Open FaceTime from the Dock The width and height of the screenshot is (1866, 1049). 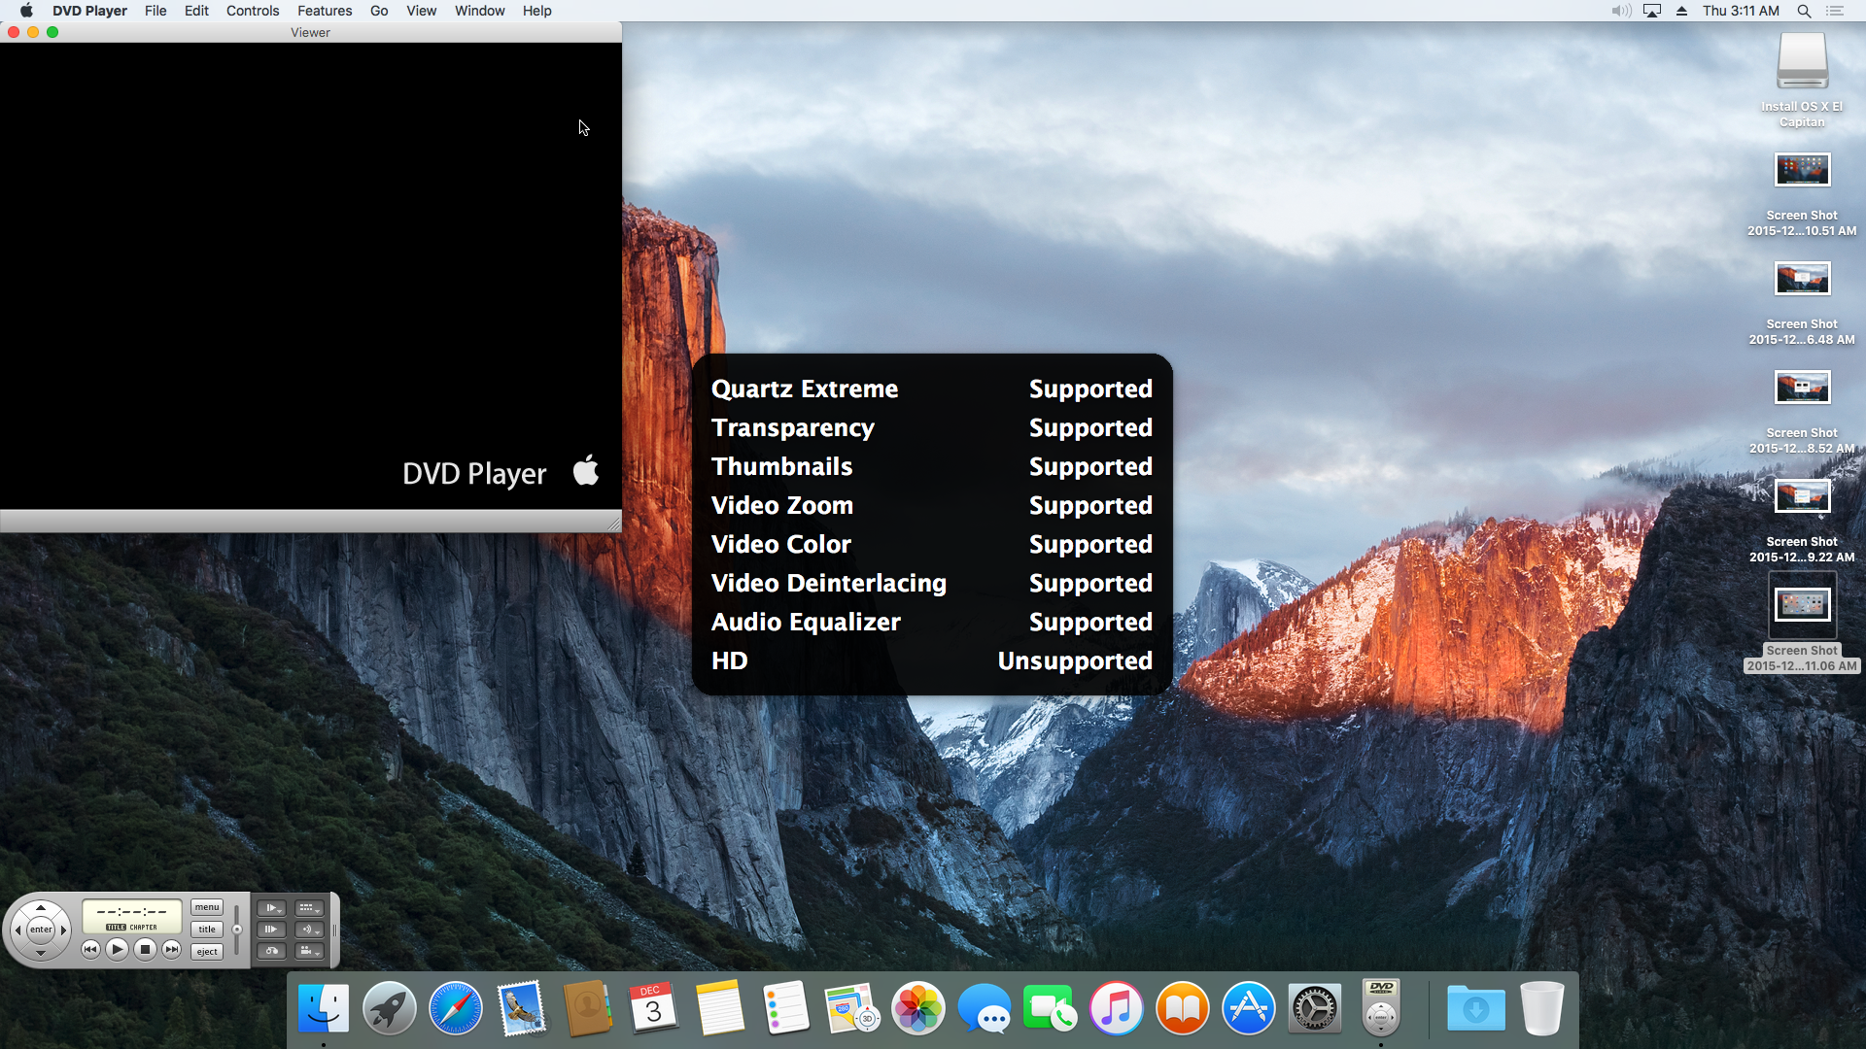coord(1051,1008)
